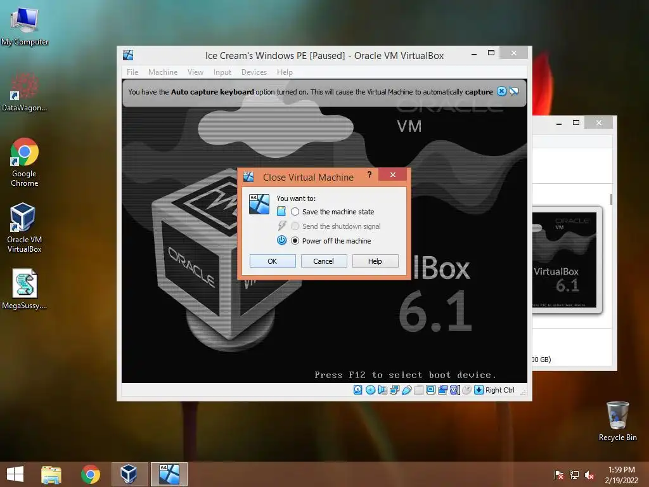Click the question mark help icon in the dialog

[369, 175]
